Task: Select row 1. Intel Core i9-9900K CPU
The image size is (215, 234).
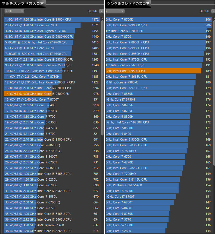Action: point(52,19)
